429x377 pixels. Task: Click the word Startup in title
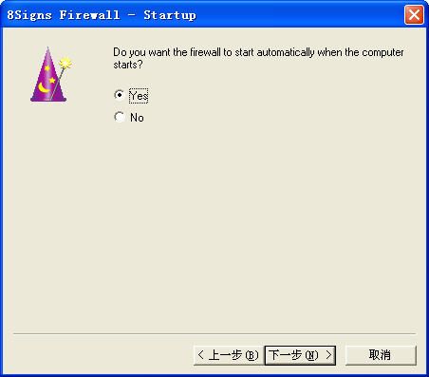tap(170, 15)
